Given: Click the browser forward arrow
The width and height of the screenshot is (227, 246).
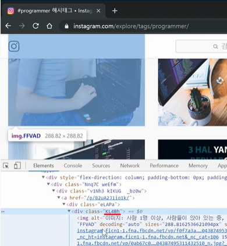Looking at the screenshot, I should [x=22, y=26].
